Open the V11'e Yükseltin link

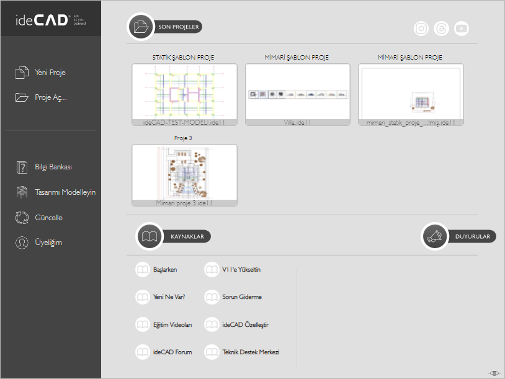[x=241, y=270]
